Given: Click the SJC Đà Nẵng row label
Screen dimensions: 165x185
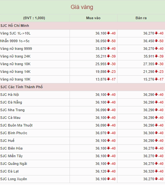Looking at the screenshot, I should point(11,102).
